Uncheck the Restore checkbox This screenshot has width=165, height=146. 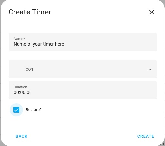[16, 110]
